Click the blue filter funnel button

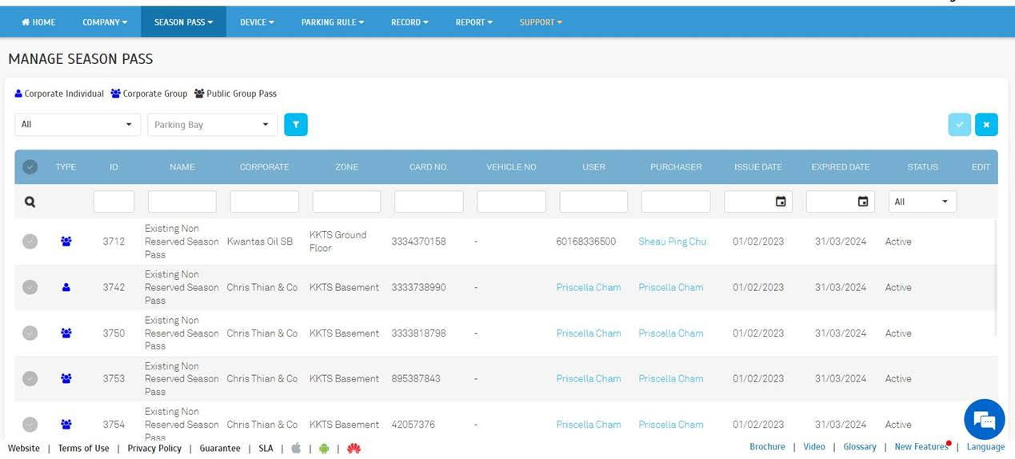pyautogui.click(x=296, y=125)
